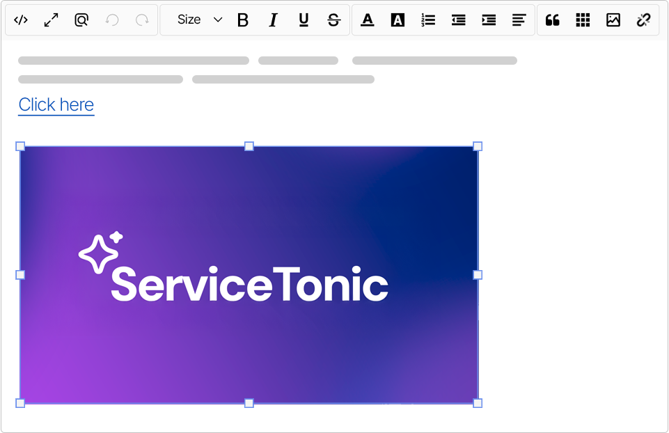Image resolution: width=669 pixels, height=433 pixels.
Task: Choose the text background color
Action: click(398, 20)
